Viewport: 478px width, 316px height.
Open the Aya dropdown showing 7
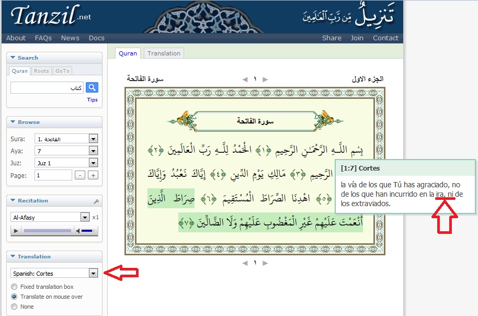point(66,151)
